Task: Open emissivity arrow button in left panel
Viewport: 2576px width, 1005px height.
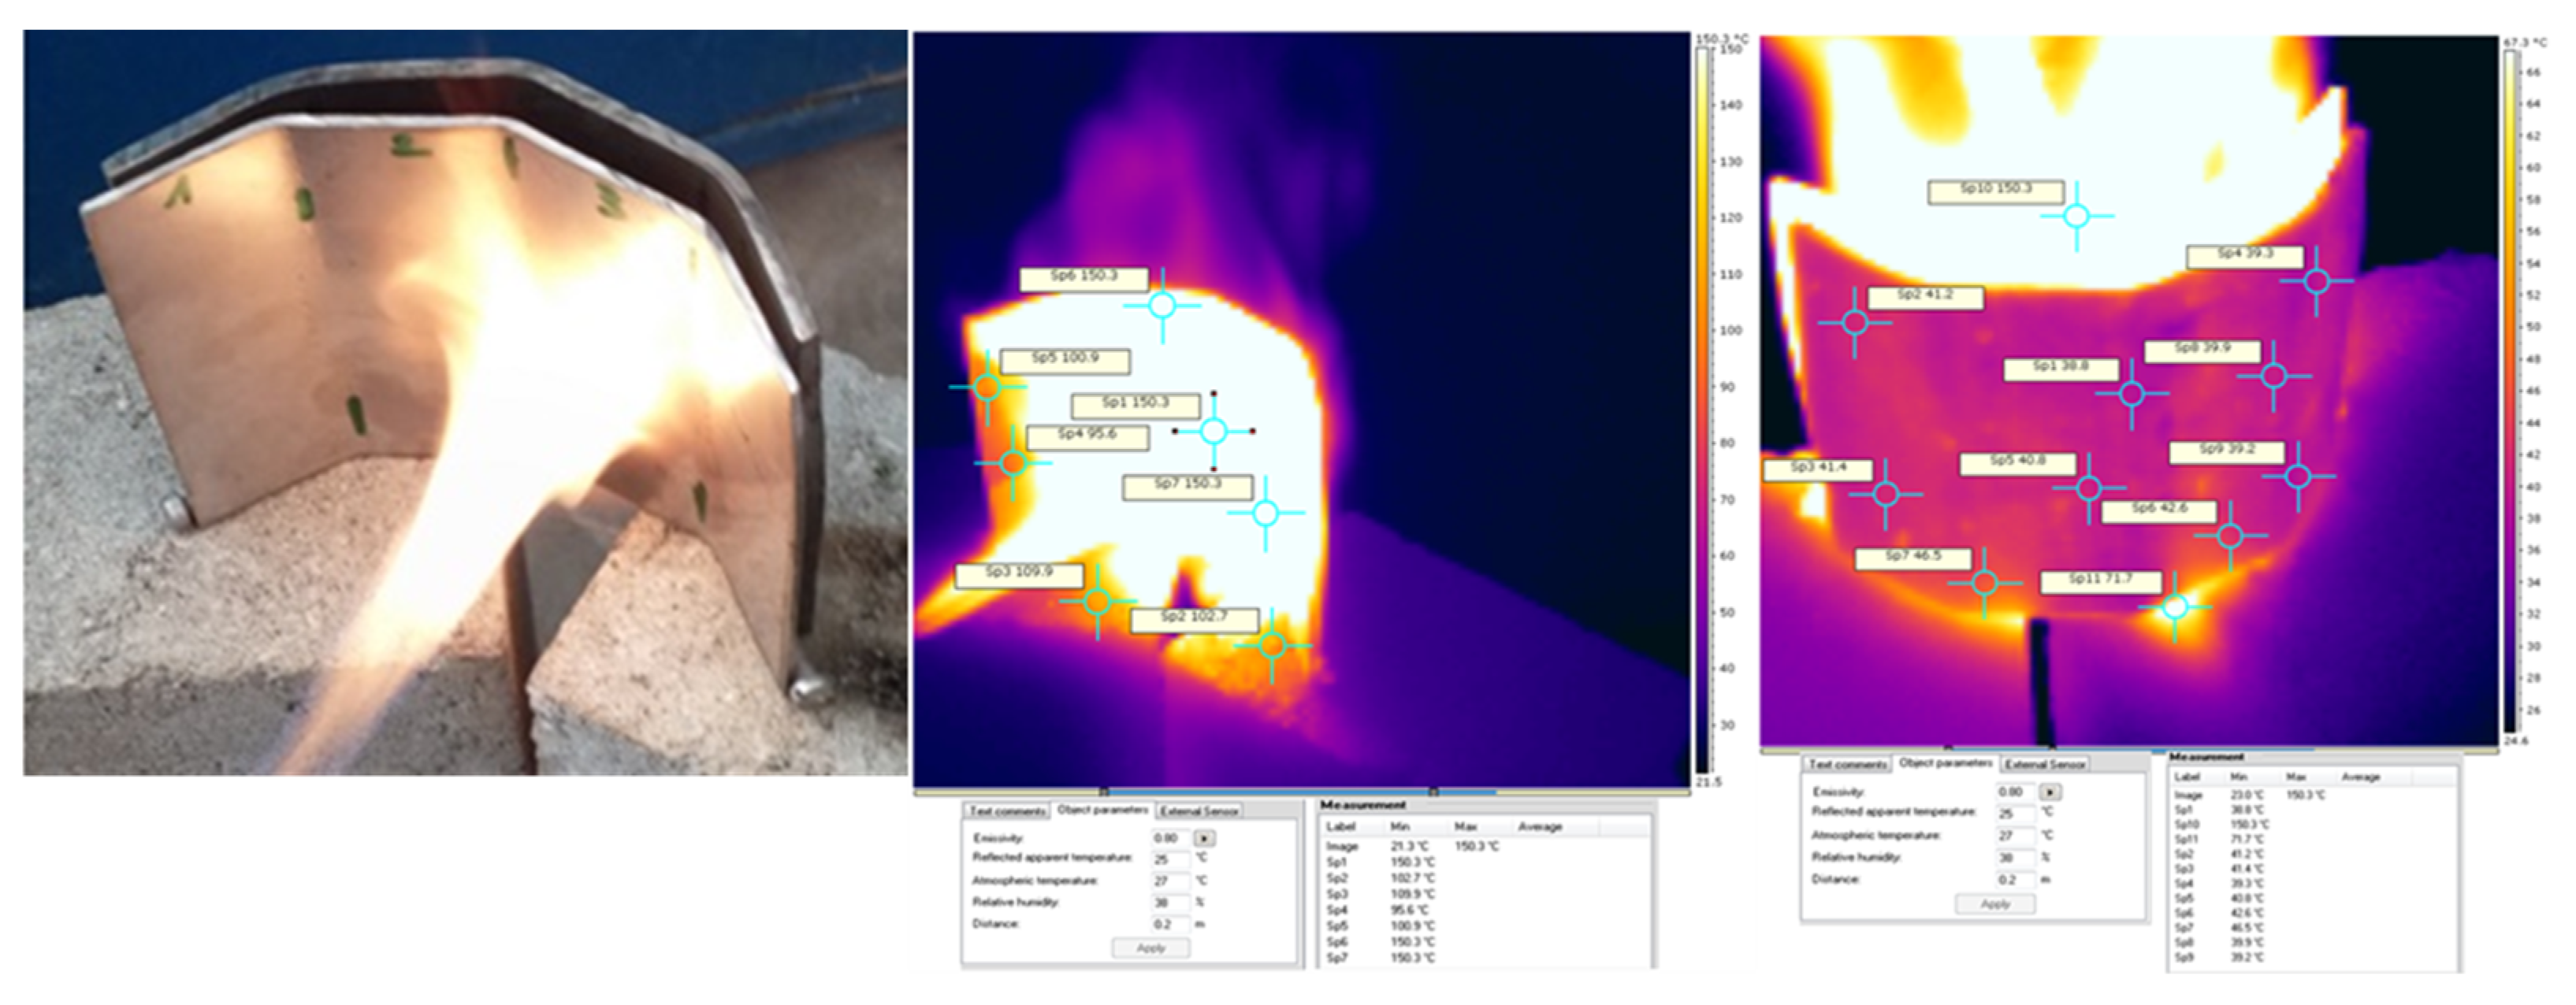Action: [1204, 838]
